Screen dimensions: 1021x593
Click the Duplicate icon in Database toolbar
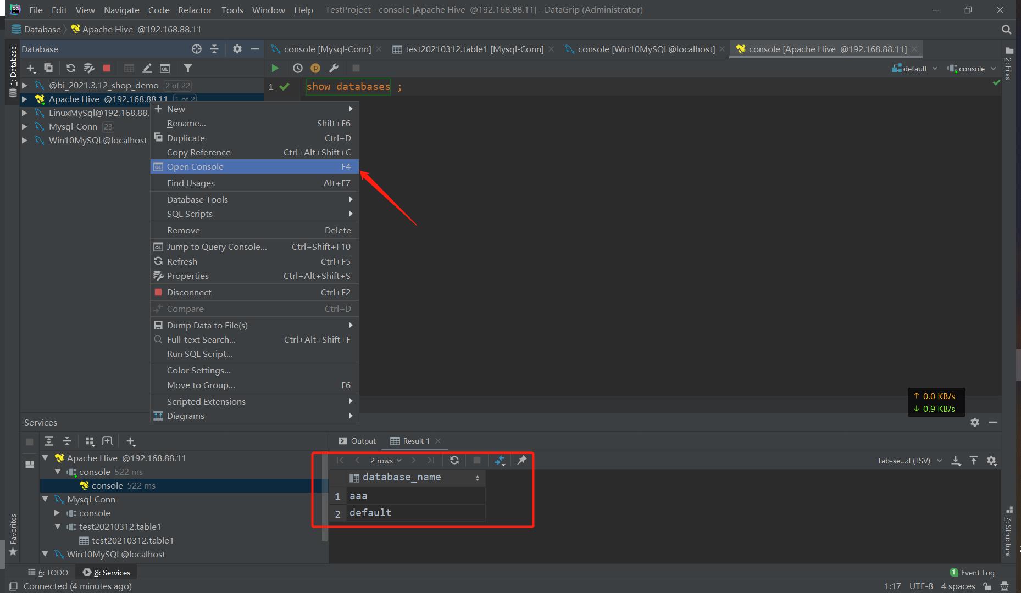(x=49, y=68)
